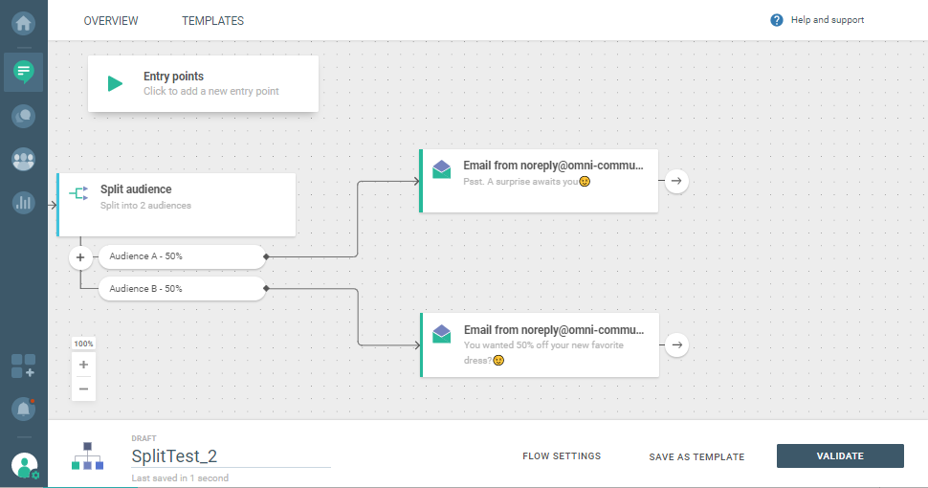The width and height of the screenshot is (928, 488).
Task: Add a new audience with plus button
Action: [81, 257]
